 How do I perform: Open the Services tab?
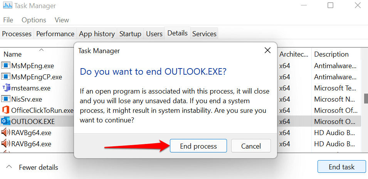(x=204, y=34)
